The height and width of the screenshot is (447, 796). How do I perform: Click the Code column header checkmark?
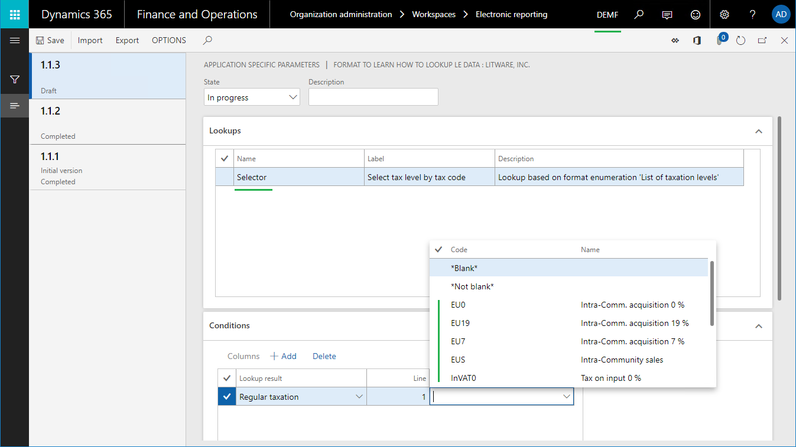(x=438, y=249)
